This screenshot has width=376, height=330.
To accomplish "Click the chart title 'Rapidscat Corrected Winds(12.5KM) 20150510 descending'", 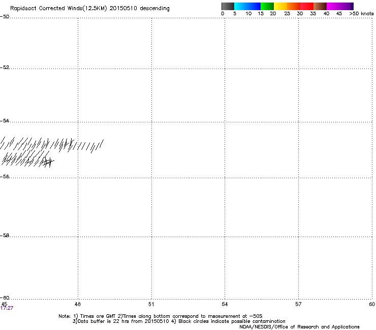I will pos(90,9).
